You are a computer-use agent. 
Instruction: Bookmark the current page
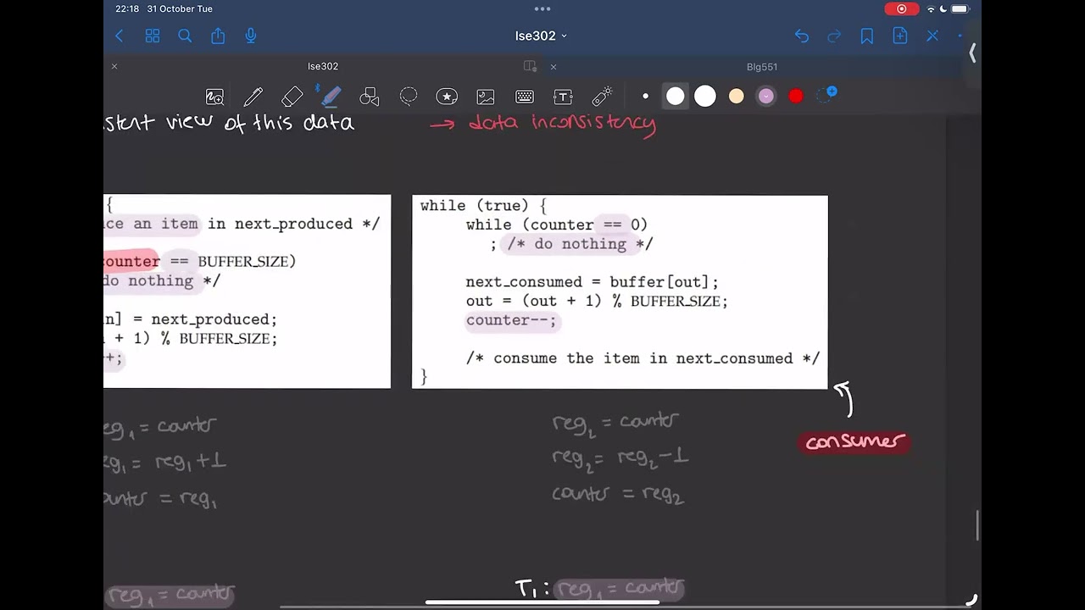pyautogui.click(x=867, y=36)
